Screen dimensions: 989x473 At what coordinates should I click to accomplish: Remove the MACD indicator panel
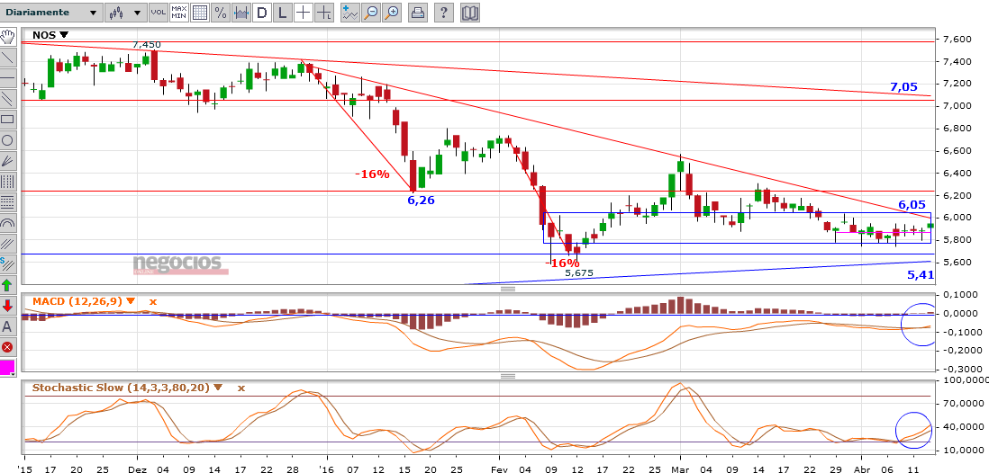click(x=151, y=302)
